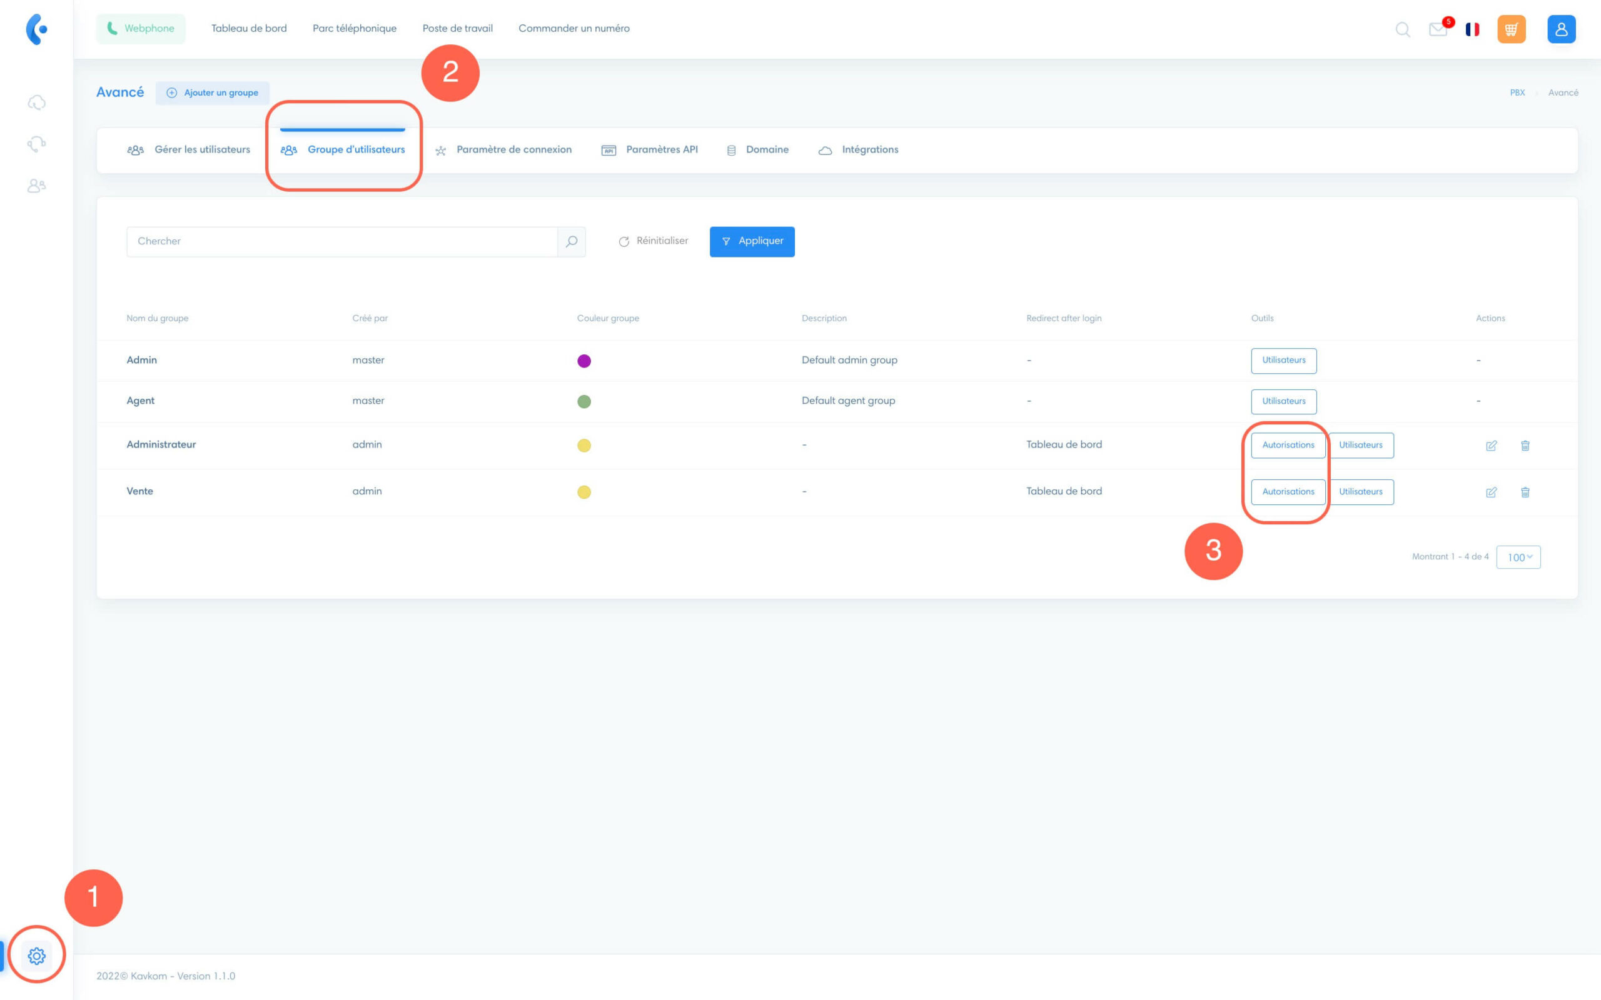This screenshot has width=1601, height=1000.
Task: Select the Administrateur group name
Action: [x=161, y=444]
